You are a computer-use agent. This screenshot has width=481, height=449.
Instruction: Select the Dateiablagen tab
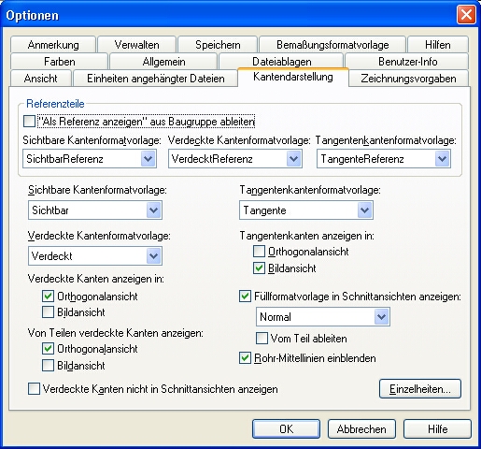tap(282, 61)
